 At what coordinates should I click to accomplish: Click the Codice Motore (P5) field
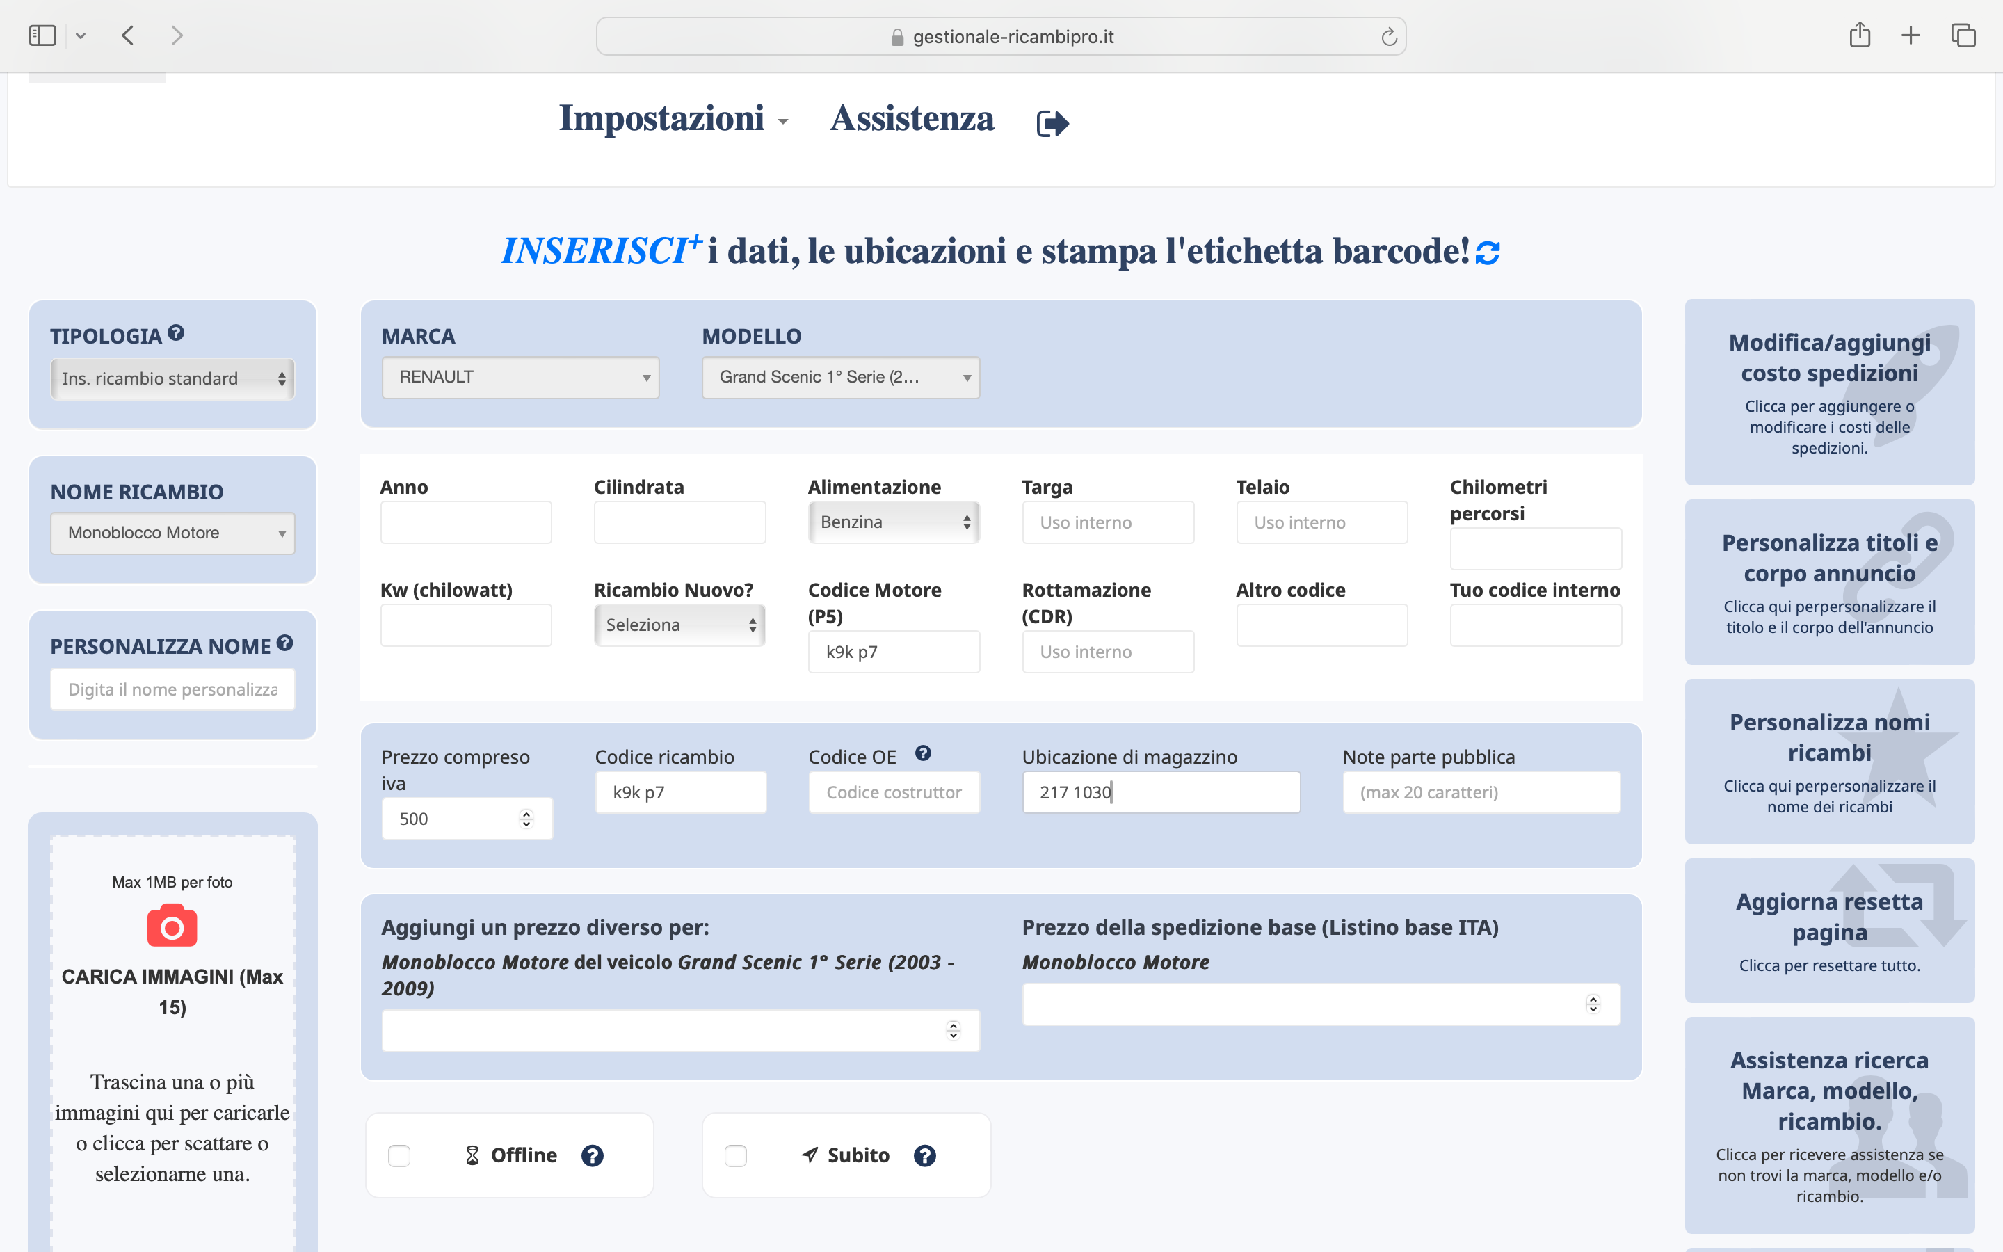(894, 652)
